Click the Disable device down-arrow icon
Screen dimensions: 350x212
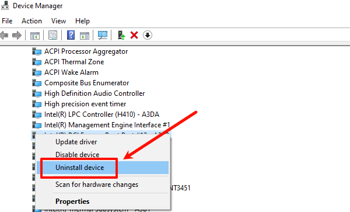pos(148,35)
